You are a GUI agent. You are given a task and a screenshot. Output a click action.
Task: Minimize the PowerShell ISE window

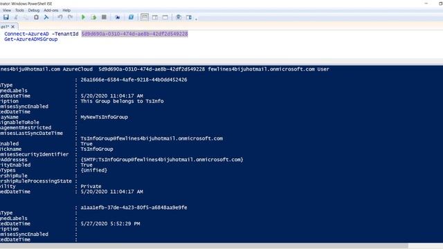(426, 3)
